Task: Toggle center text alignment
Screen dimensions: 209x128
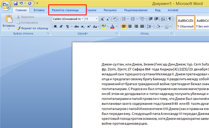Action: [130, 26]
